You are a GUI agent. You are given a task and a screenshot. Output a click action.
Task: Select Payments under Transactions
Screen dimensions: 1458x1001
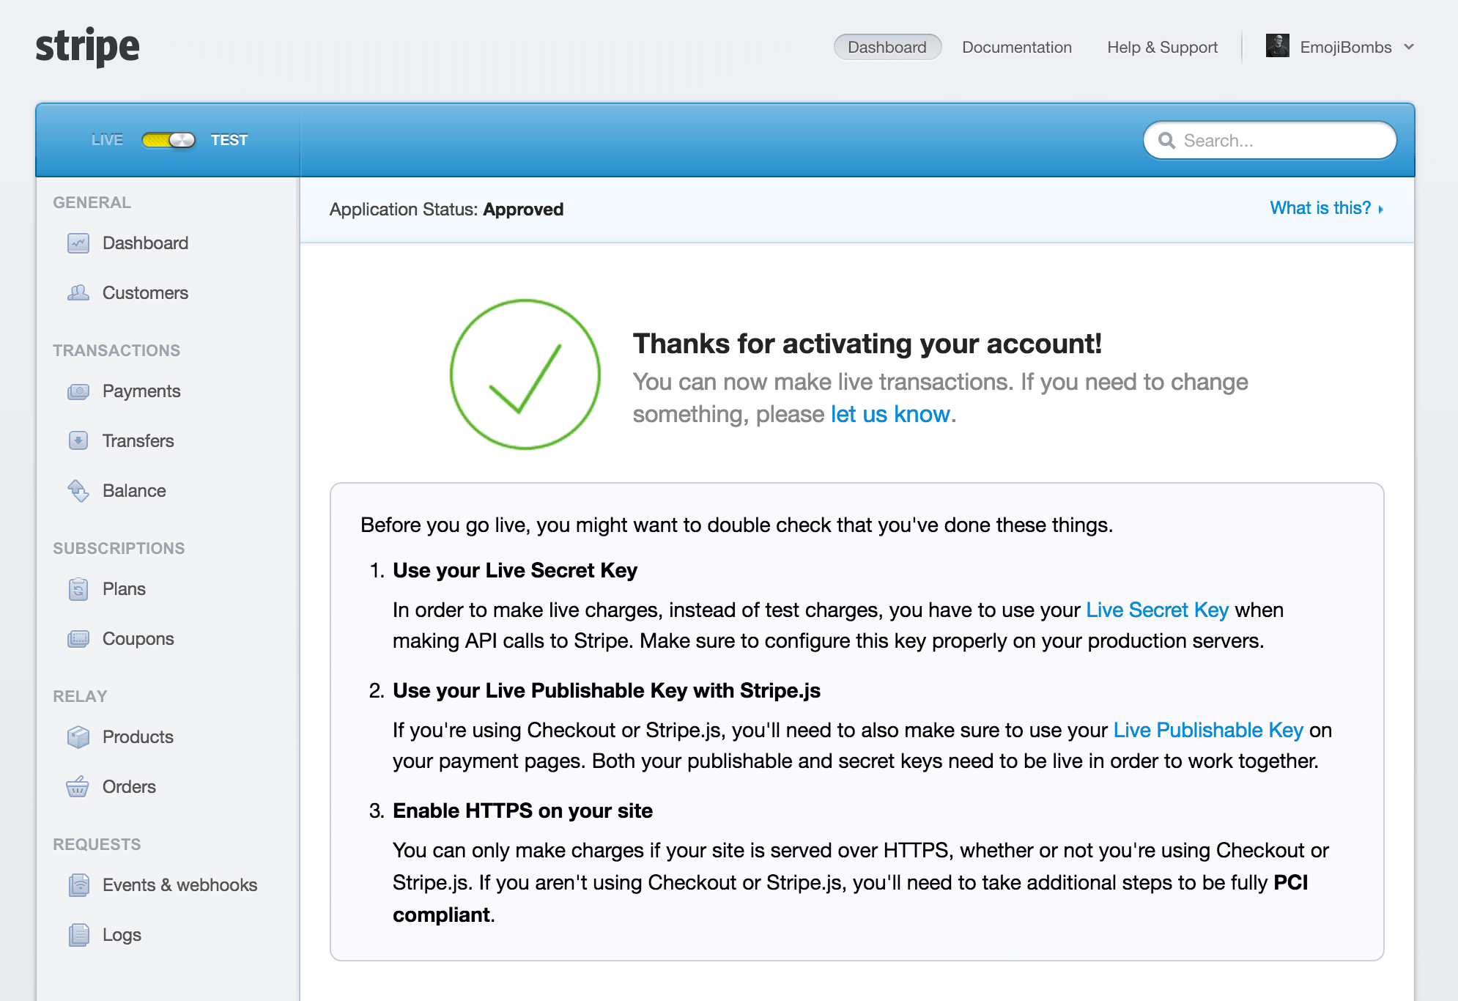[x=141, y=391]
